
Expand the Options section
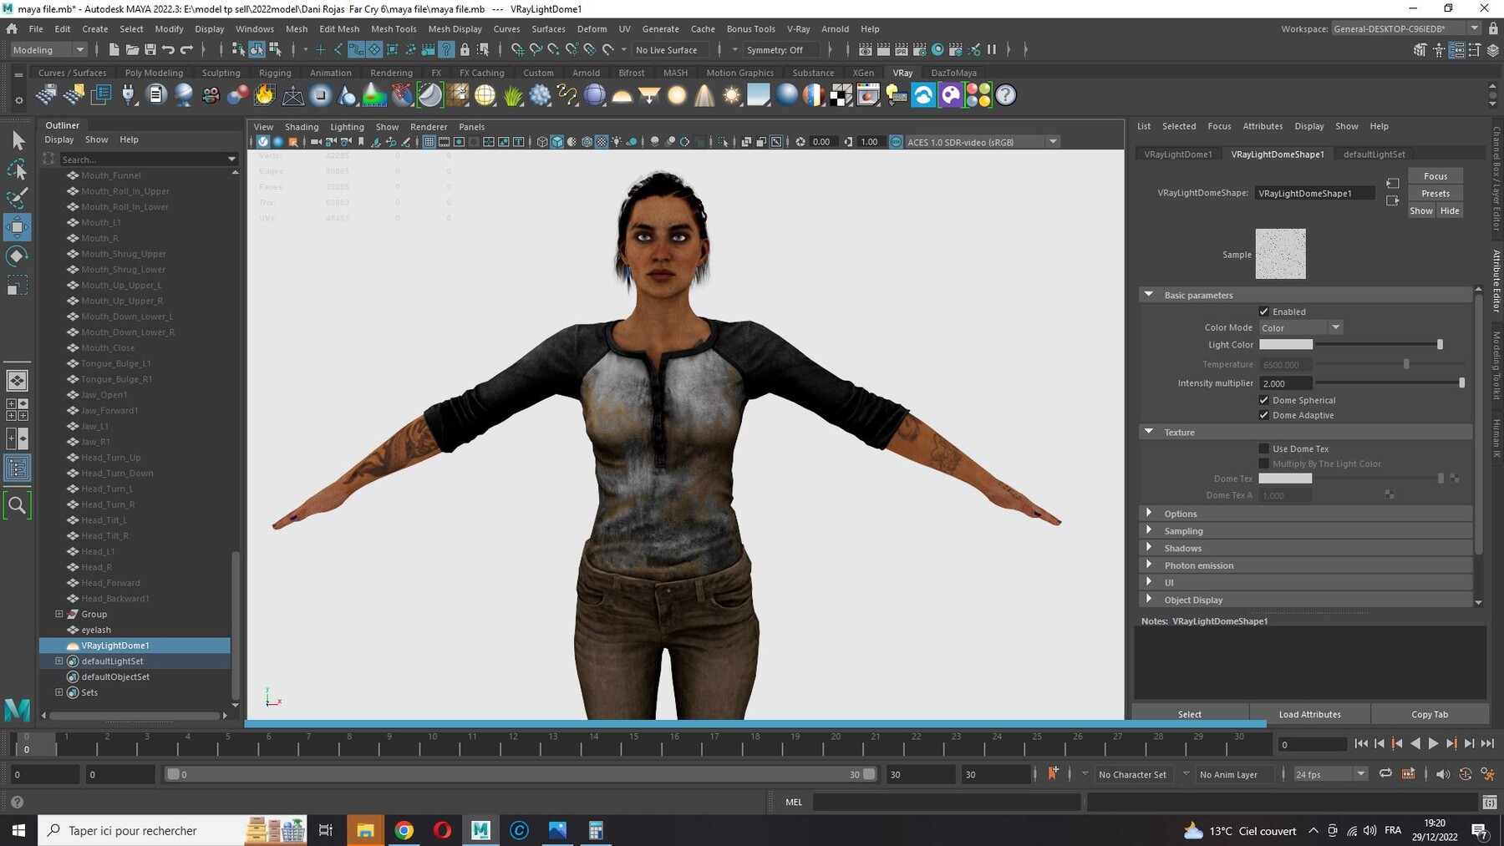(x=1149, y=513)
